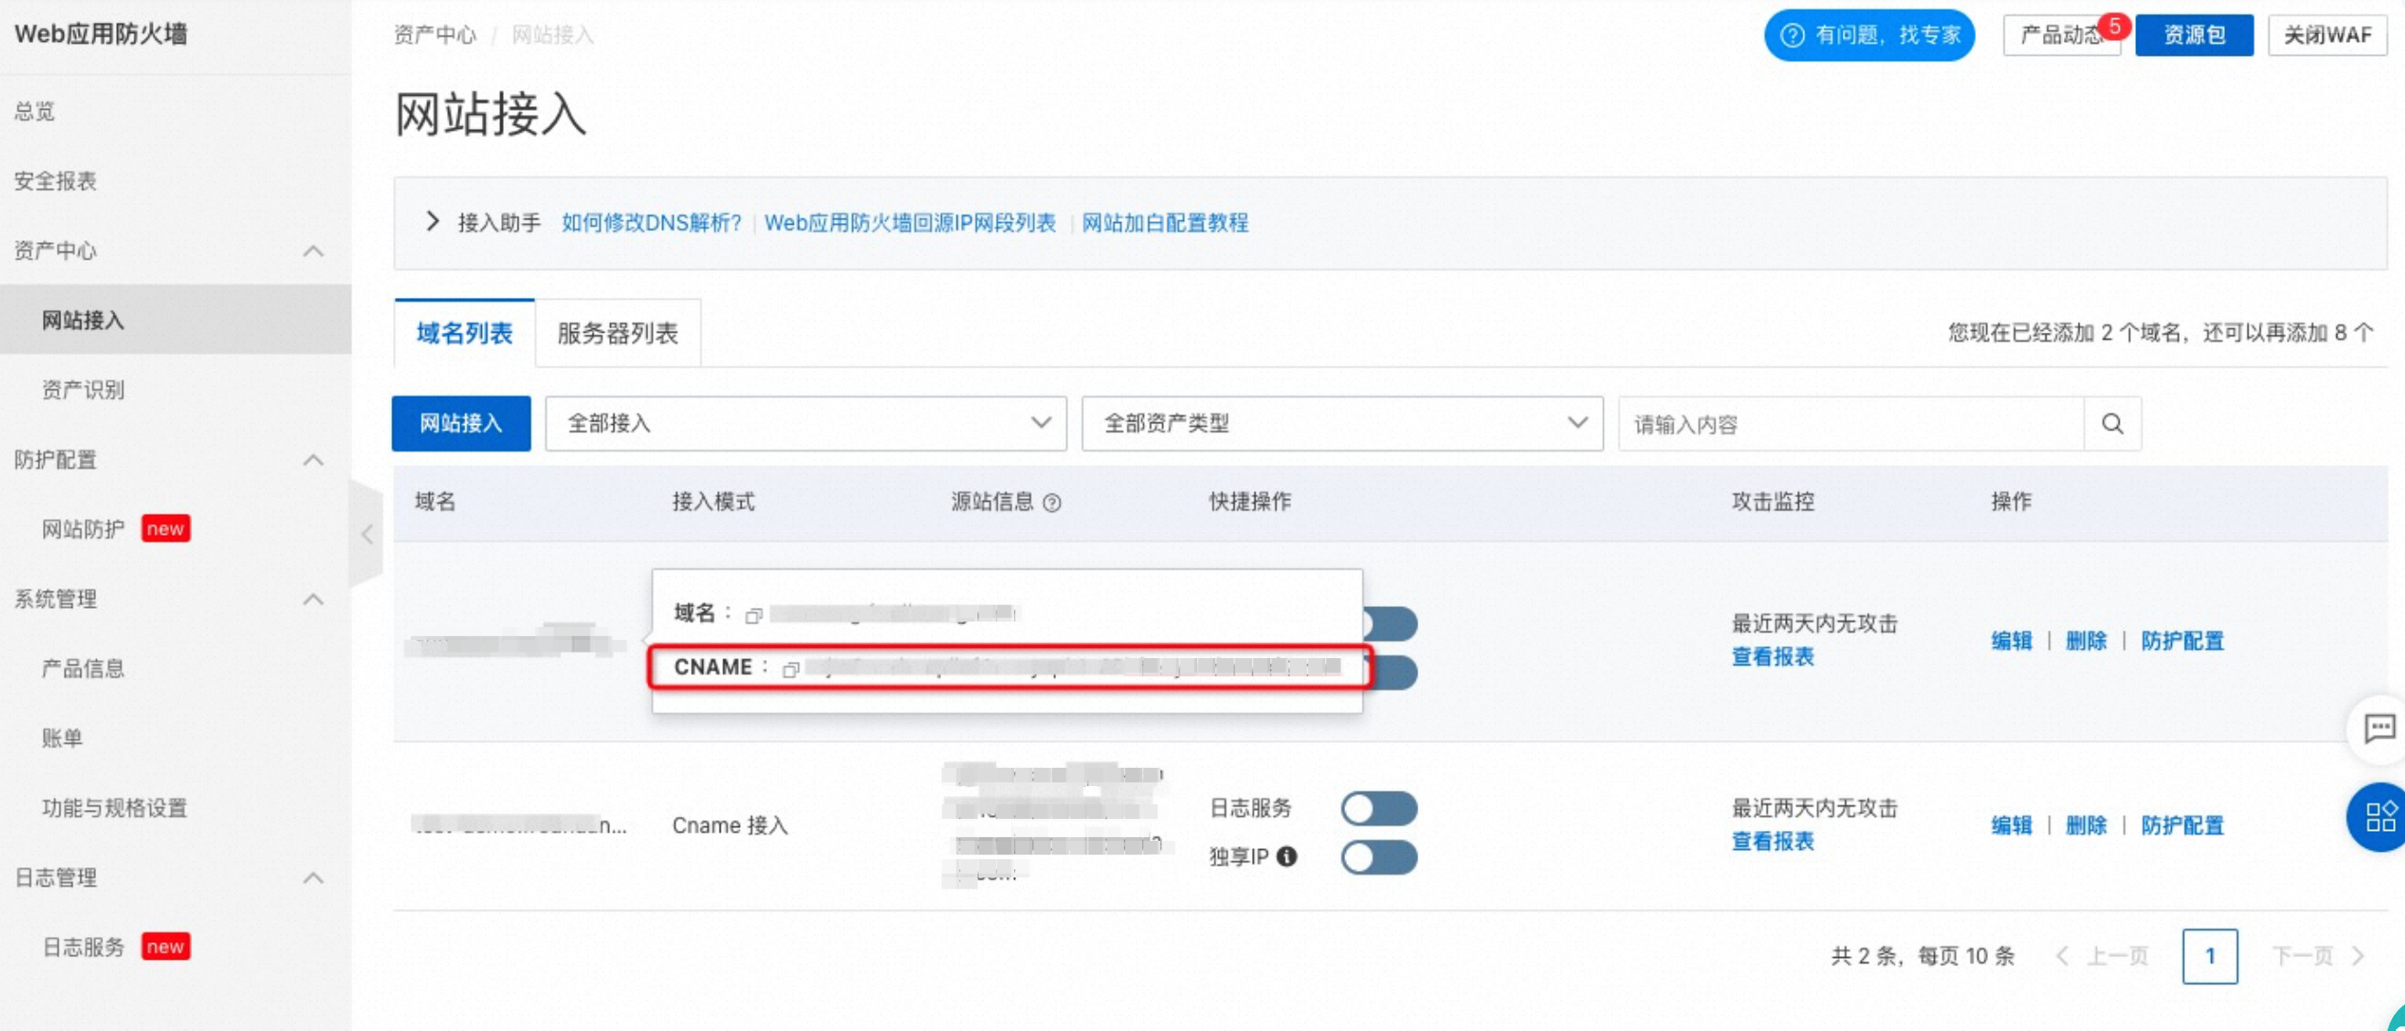This screenshot has width=2405, height=1031.
Task: Click Cname 接入 cell in second row
Action: point(730,825)
